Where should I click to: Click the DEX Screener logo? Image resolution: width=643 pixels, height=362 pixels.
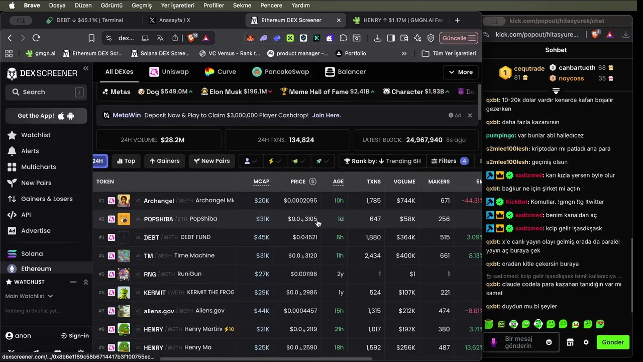tap(42, 73)
